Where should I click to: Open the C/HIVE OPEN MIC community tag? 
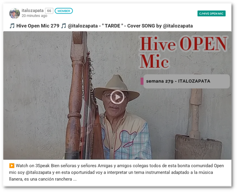pyautogui.click(x=211, y=14)
